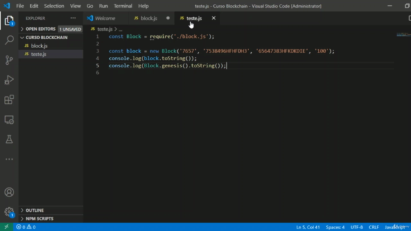Click the 1 UNSAVED badge
Image resolution: width=411 pixels, height=231 pixels.
(70, 29)
